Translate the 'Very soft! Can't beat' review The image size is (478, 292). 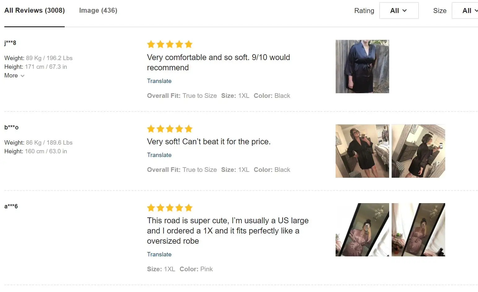pos(159,155)
